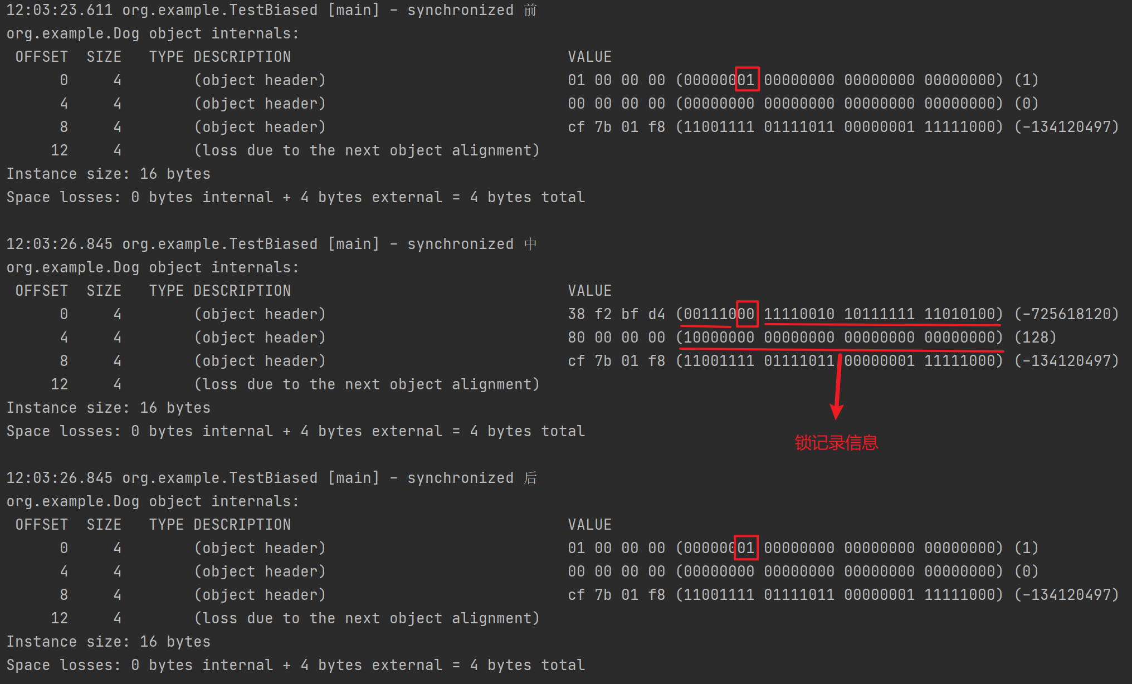Click "Instance size: 16 bytes" in middle dump

click(x=108, y=408)
